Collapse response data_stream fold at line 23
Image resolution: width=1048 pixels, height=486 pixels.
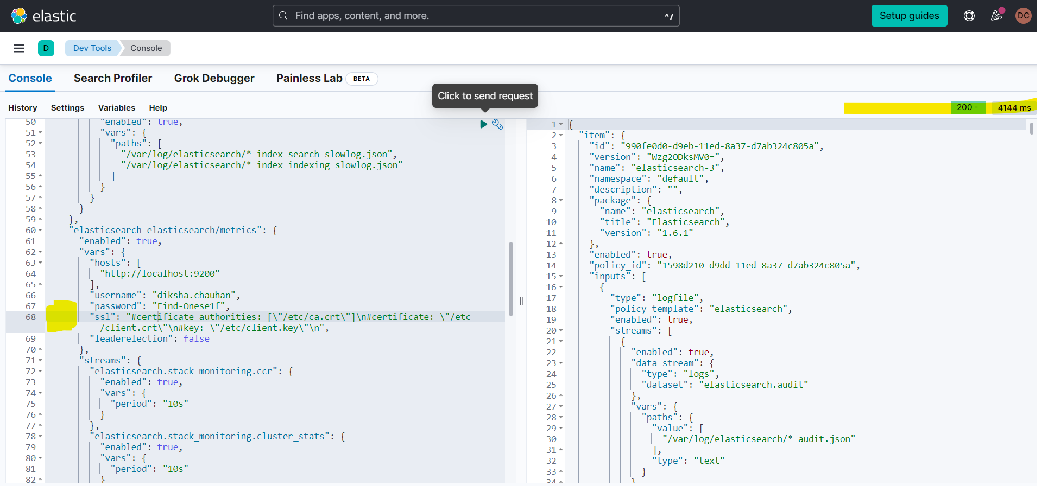(x=561, y=363)
